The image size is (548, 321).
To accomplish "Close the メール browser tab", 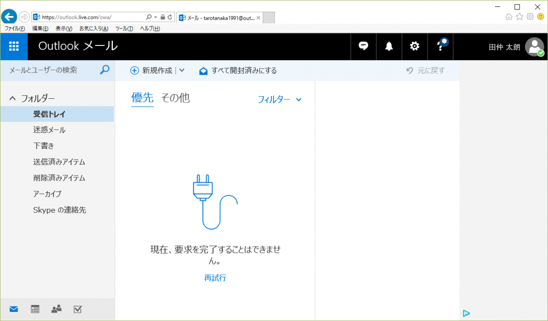I will pos(258,18).
